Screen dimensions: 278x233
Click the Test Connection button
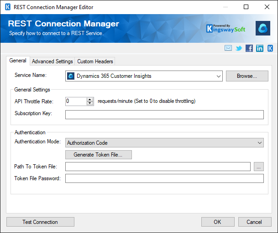click(x=40, y=222)
